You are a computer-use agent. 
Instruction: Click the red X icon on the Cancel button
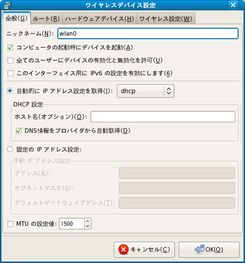click(124, 250)
